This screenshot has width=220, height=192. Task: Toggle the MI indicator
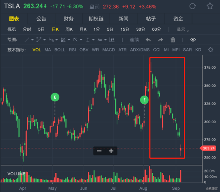click(166, 50)
